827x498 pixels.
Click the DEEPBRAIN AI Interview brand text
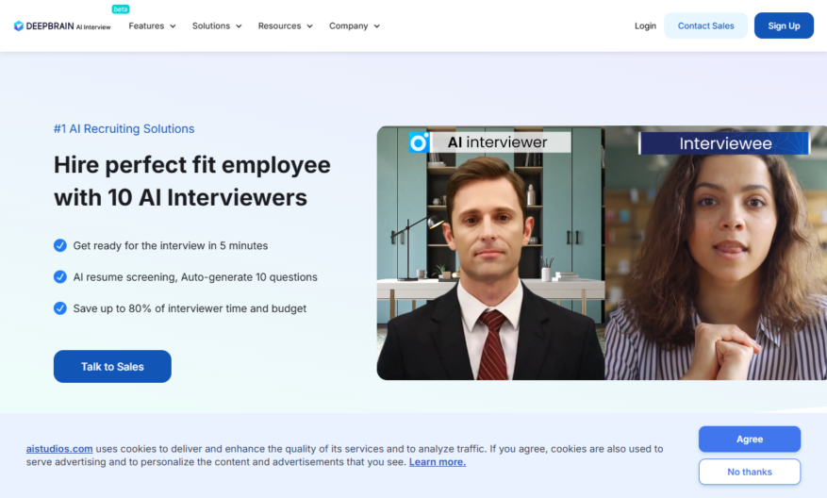pos(68,26)
